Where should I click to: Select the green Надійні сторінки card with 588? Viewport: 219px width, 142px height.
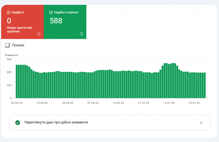[65, 22]
